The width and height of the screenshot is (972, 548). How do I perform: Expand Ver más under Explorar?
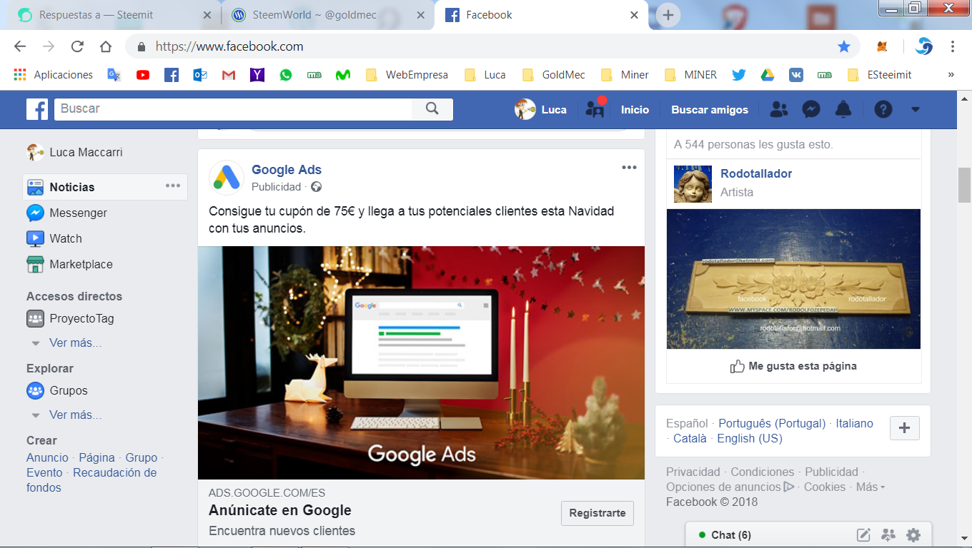[75, 415]
